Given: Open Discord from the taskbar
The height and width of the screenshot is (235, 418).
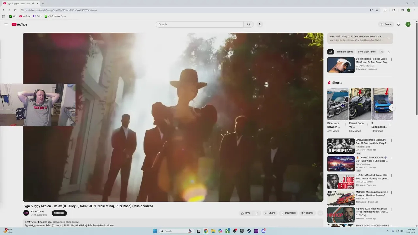Looking at the screenshot, I should point(263,231).
